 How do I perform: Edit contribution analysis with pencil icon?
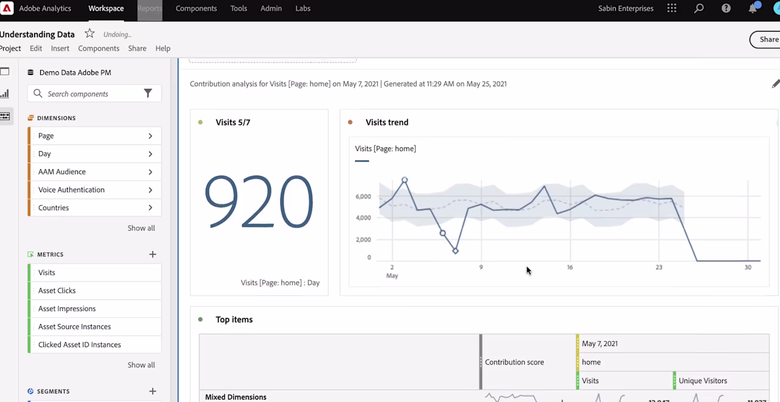tap(775, 84)
